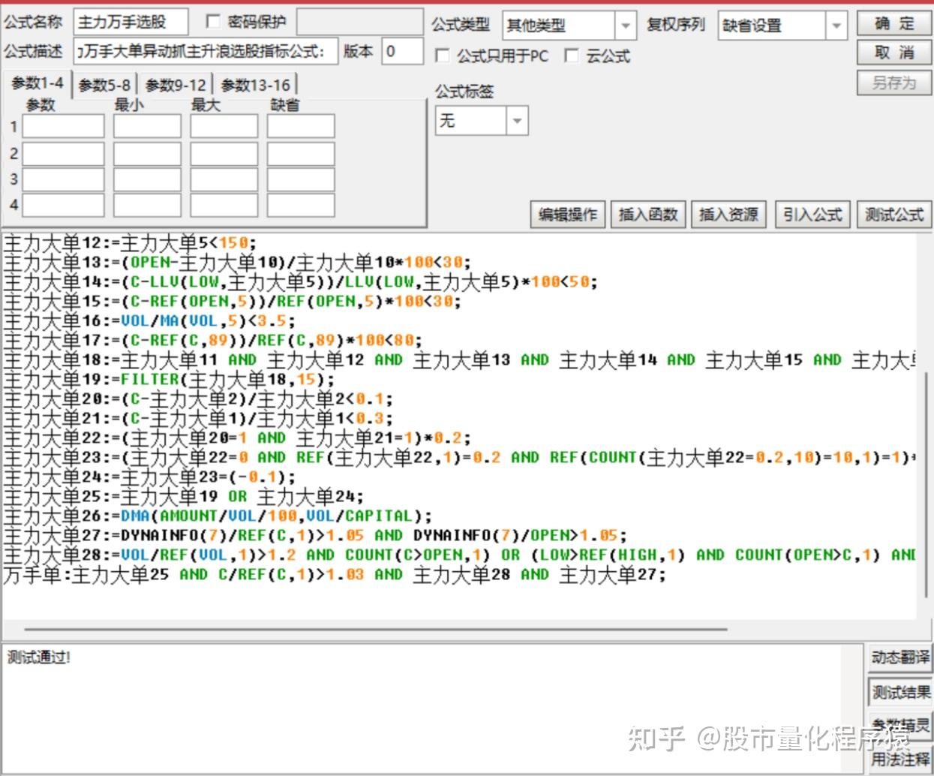This screenshot has width=934, height=776.
Task: Enable 公式只用于PC checkbox
Action: [443, 56]
